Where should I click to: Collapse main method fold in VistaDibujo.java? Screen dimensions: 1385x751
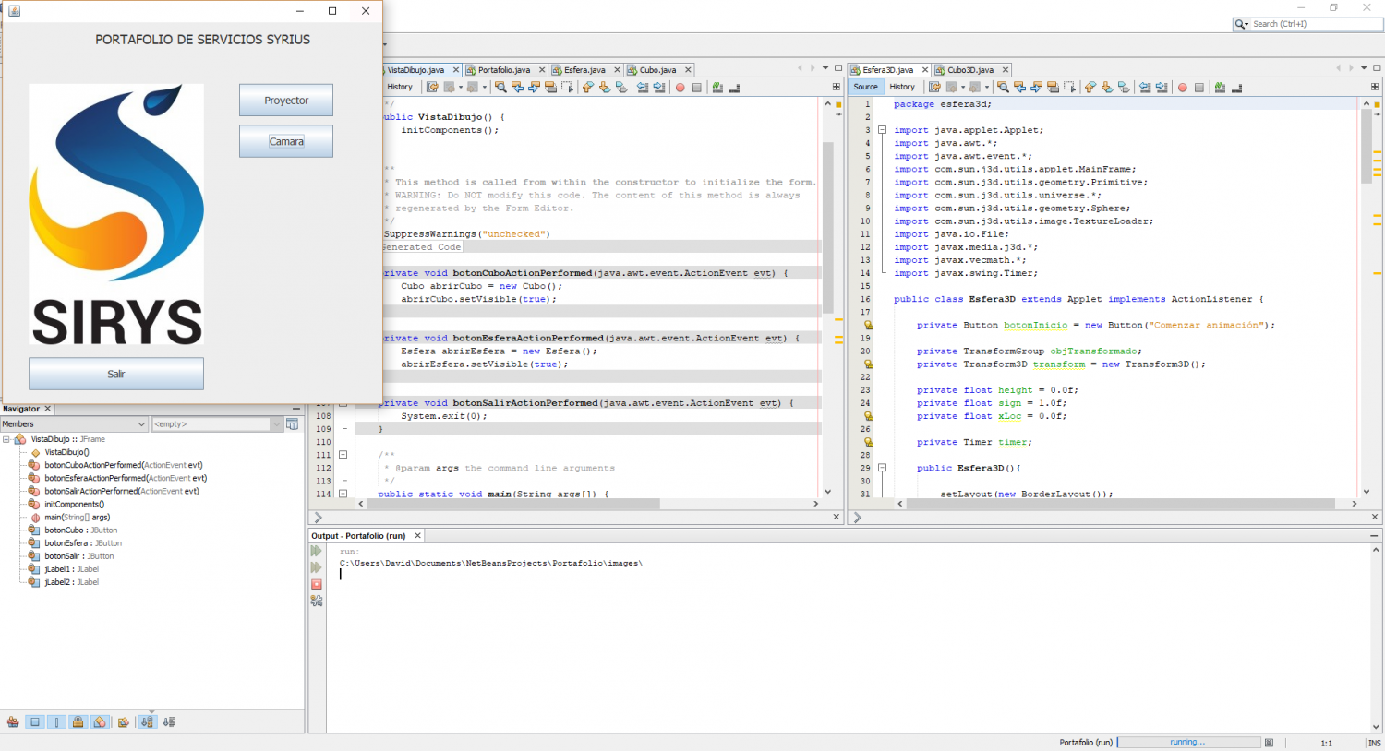click(x=343, y=494)
